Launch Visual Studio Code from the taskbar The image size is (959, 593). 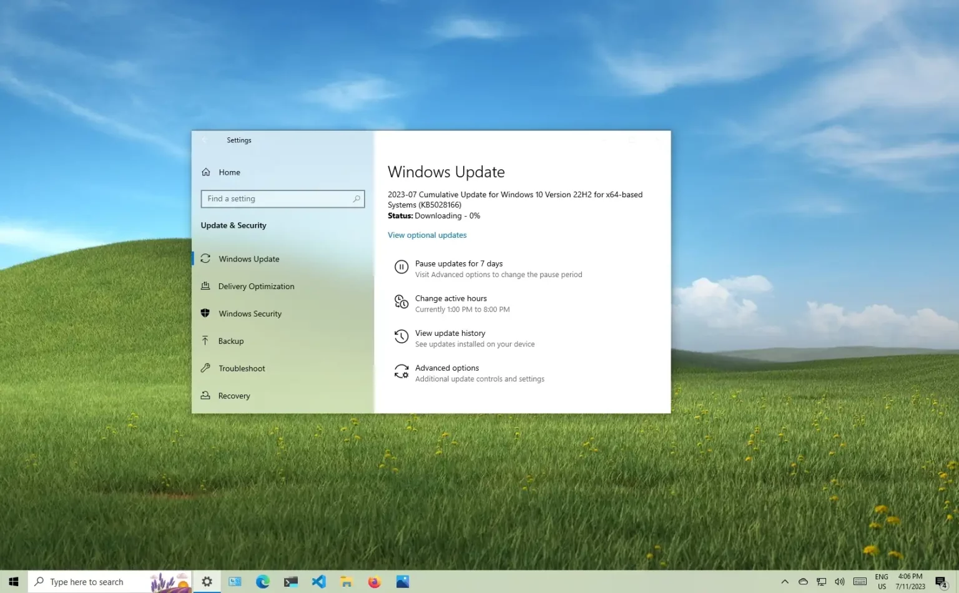318,581
